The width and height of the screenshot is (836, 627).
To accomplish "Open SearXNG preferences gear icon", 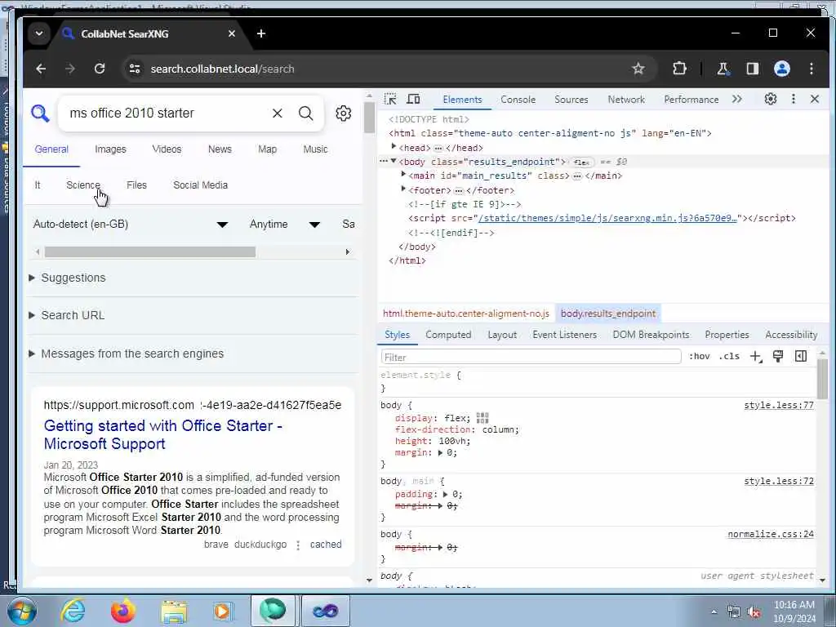I will tap(344, 113).
